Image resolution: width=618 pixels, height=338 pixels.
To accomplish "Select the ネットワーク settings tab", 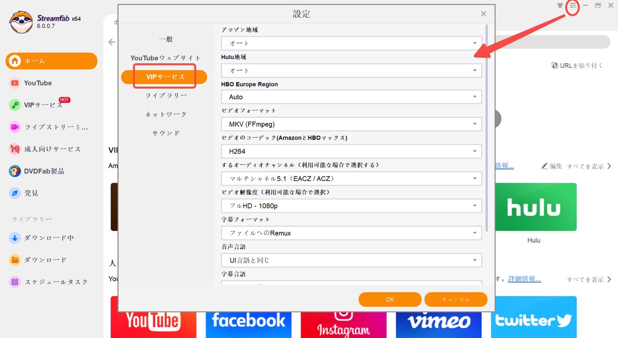I will point(166,114).
